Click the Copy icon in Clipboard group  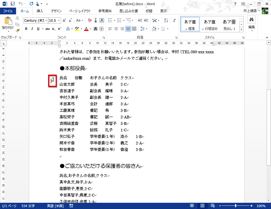[17, 24]
